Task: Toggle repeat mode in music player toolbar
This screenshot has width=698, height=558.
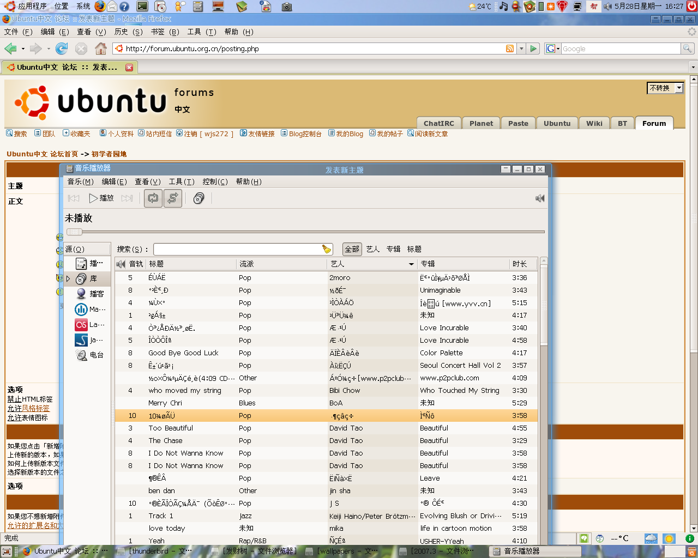Action: click(x=153, y=198)
